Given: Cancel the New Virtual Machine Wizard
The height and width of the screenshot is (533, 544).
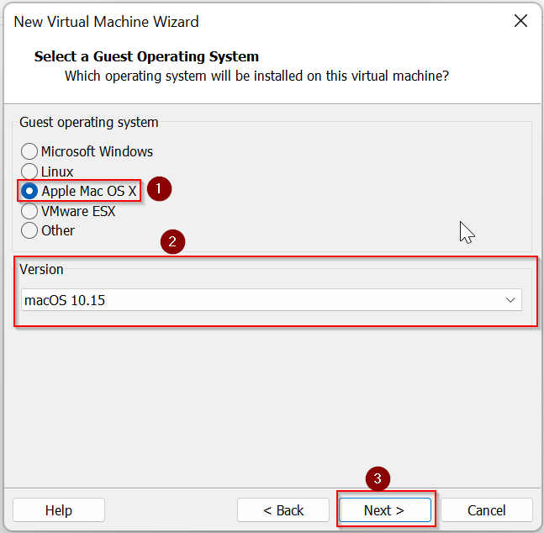Looking at the screenshot, I should tap(487, 510).
